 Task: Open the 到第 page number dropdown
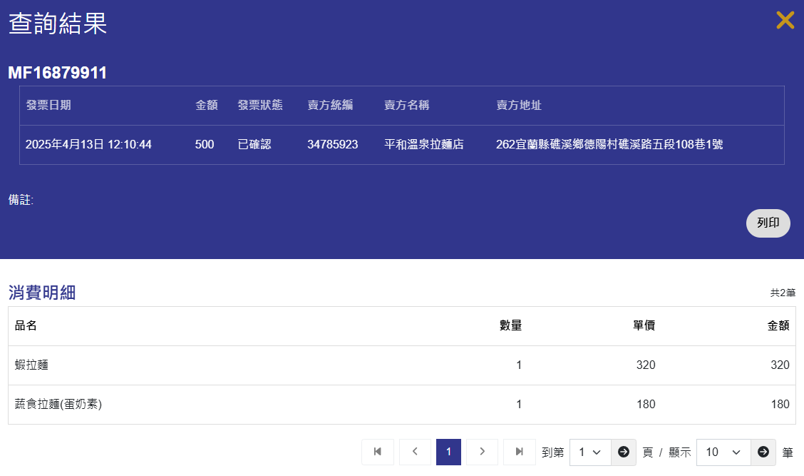(590, 452)
